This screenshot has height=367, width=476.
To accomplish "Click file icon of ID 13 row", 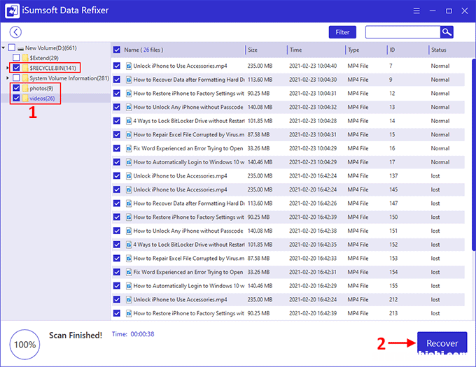I will 129,107.
